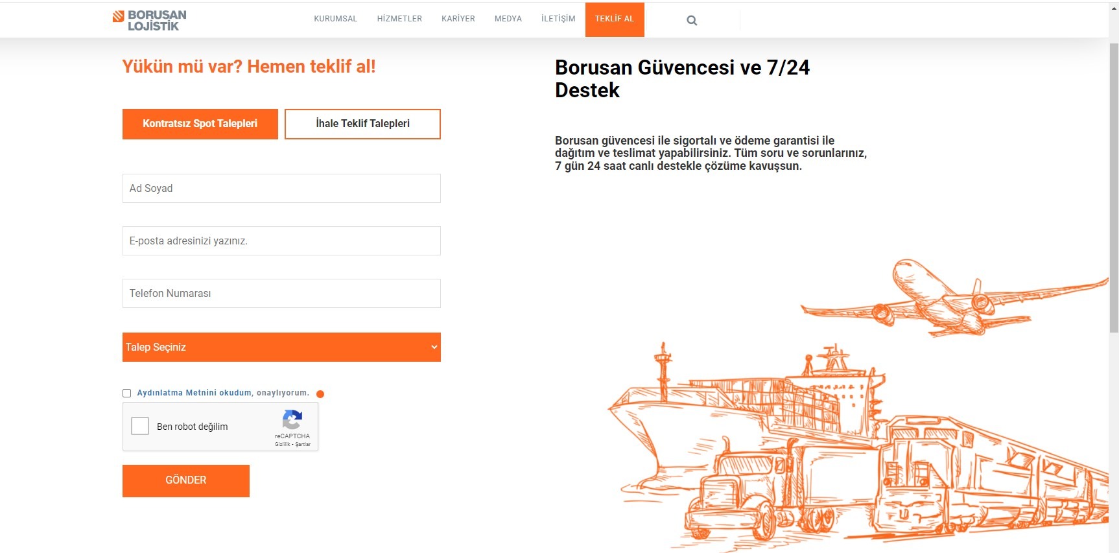1119x553 pixels.
Task: Check the Ben robot değilim box
Action: pyautogui.click(x=140, y=426)
